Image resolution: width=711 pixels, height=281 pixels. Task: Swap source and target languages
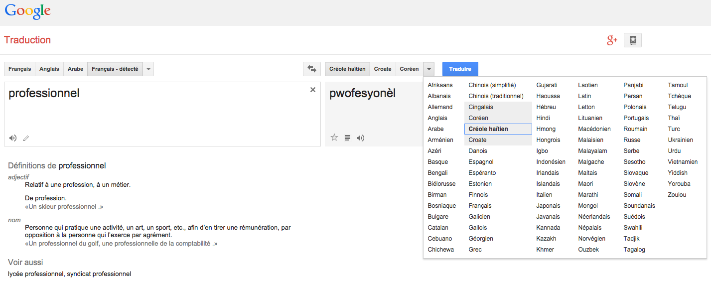coord(312,69)
